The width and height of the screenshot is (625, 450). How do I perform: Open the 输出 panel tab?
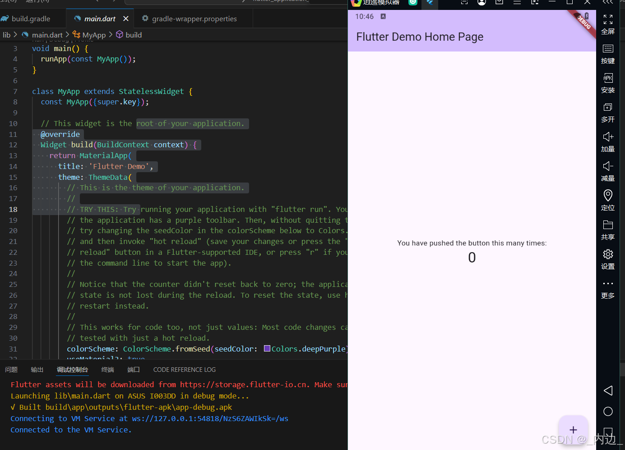pos(37,370)
